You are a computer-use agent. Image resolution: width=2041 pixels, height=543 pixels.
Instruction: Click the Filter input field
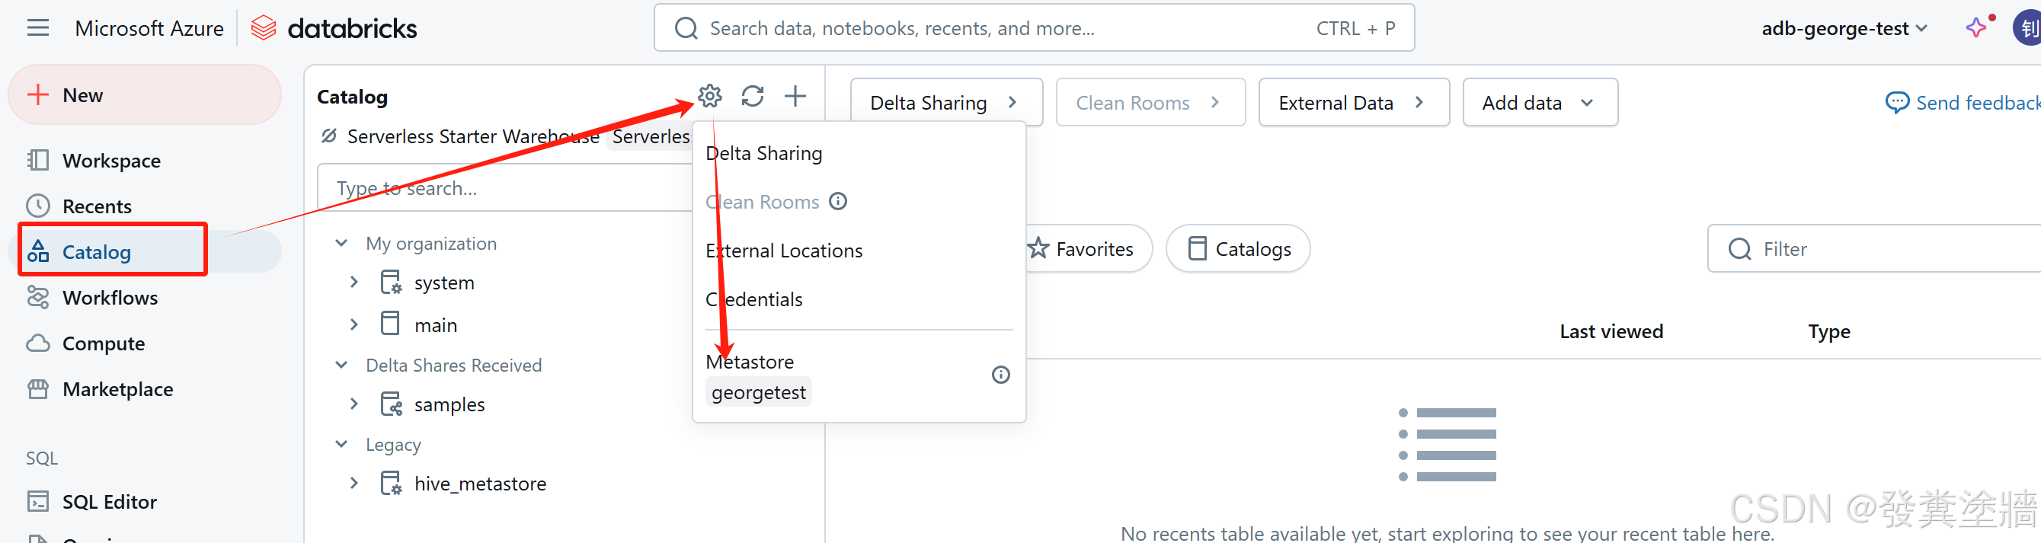coord(1874,248)
